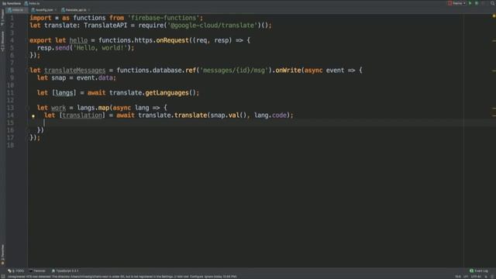Click the hello variable name
The height and width of the screenshot is (279, 496).
78,40
